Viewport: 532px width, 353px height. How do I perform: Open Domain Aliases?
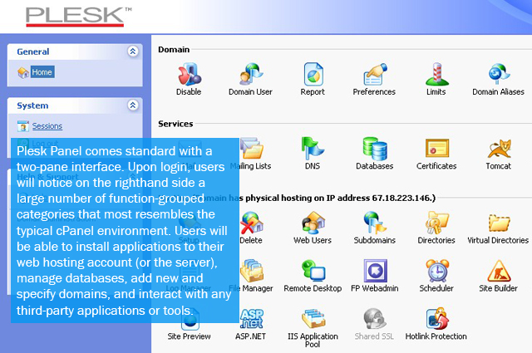498,76
